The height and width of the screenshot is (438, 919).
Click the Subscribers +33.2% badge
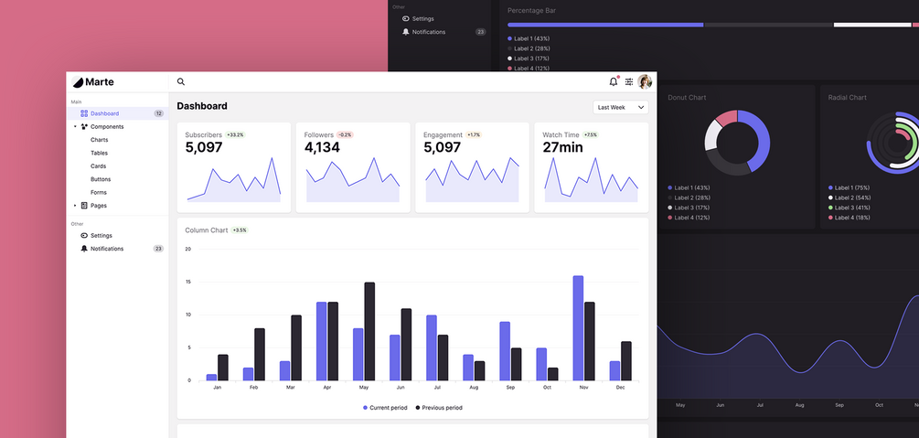tap(235, 134)
